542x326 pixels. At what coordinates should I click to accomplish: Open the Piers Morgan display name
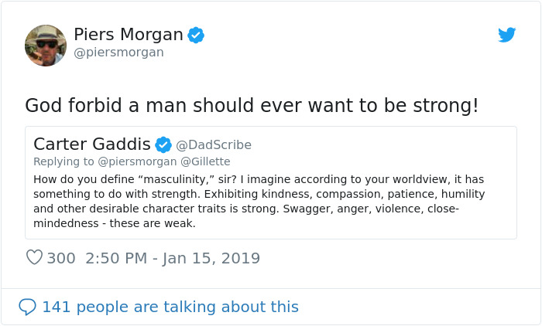point(129,35)
